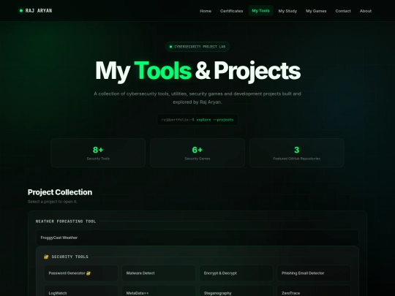Open the ZeroTrace tool

click(x=314, y=292)
